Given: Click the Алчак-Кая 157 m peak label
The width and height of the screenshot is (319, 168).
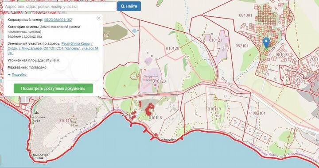Looking at the screenshot, I should [x=73, y=122].
